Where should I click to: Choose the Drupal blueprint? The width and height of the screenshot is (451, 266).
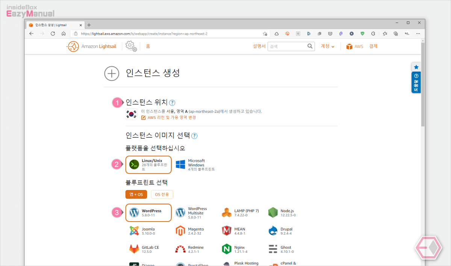click(281, 231)
